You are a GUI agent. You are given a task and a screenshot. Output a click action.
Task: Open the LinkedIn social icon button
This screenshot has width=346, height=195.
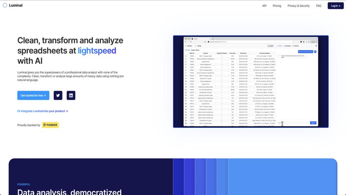(x=71, y=95)
